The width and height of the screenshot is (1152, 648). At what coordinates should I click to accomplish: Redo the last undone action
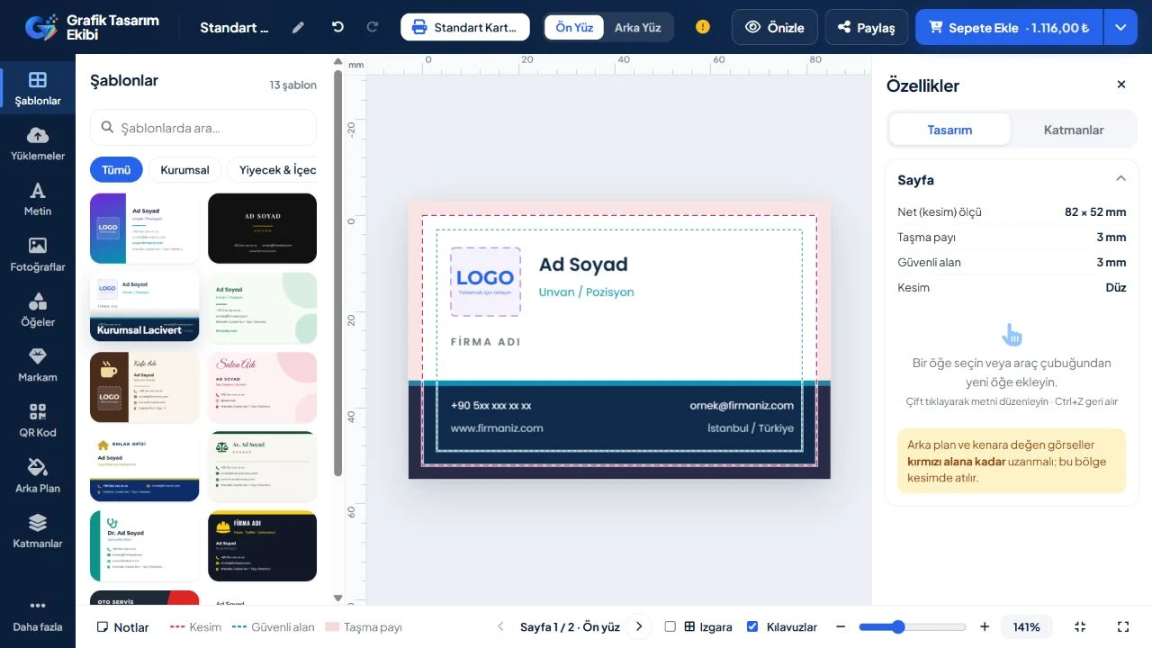point(373,27)
